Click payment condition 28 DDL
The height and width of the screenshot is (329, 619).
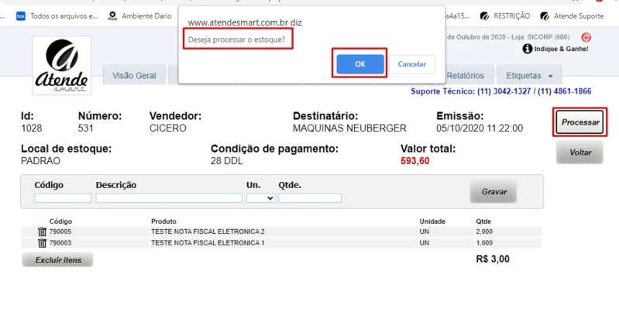226,161
